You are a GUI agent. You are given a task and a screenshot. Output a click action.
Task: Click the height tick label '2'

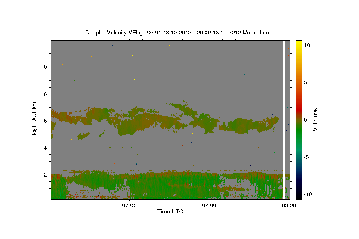coord(45,175)
